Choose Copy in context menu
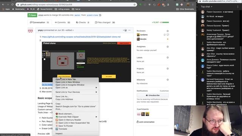Image resolution: width=242 pixels, height=136 pixels. (76, 104)
